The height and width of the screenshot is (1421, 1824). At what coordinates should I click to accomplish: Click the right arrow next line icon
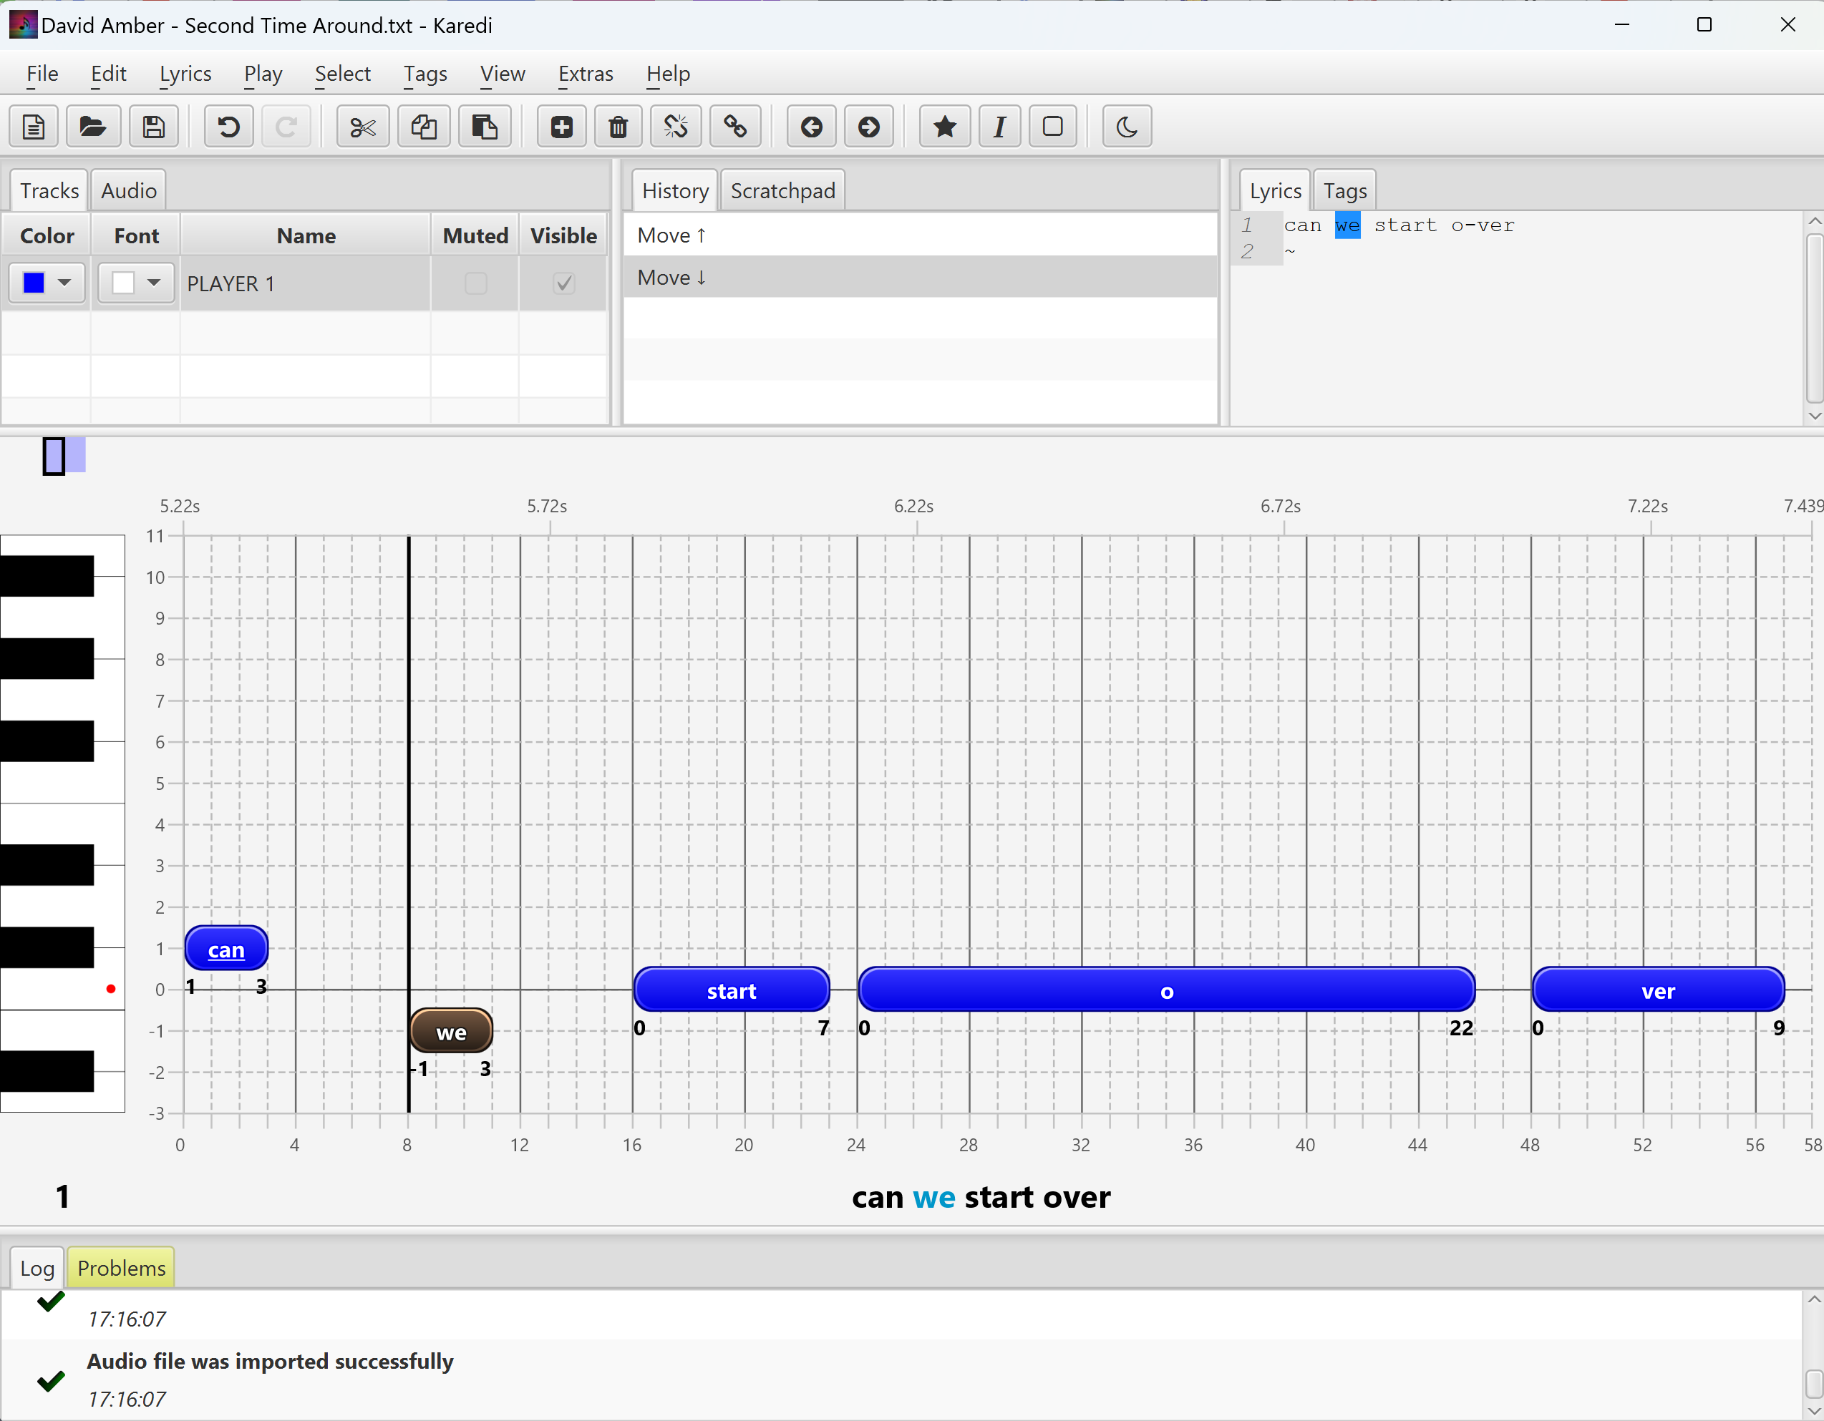coord(868,127)
